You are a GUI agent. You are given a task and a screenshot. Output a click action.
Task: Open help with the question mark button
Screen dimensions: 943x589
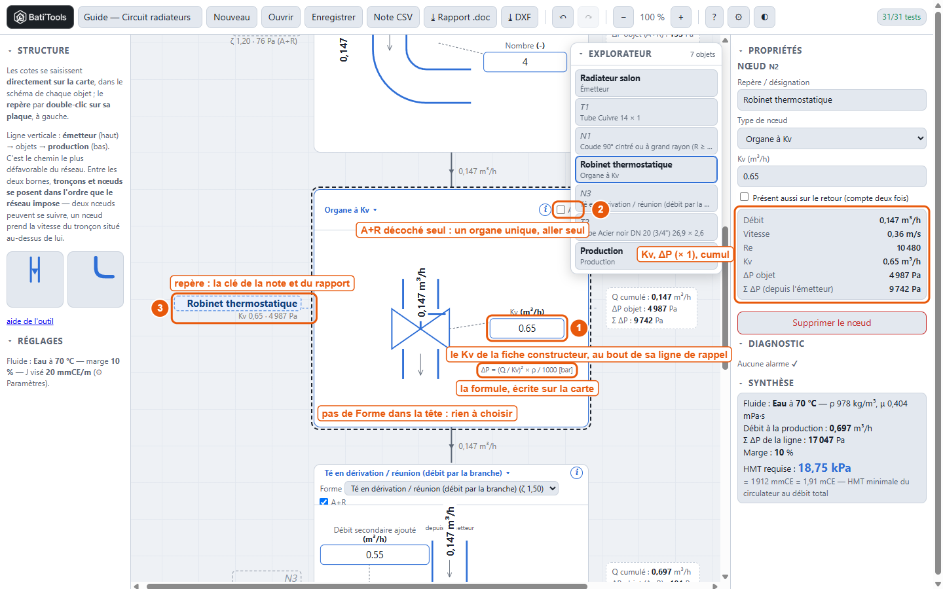coord(714,17)
